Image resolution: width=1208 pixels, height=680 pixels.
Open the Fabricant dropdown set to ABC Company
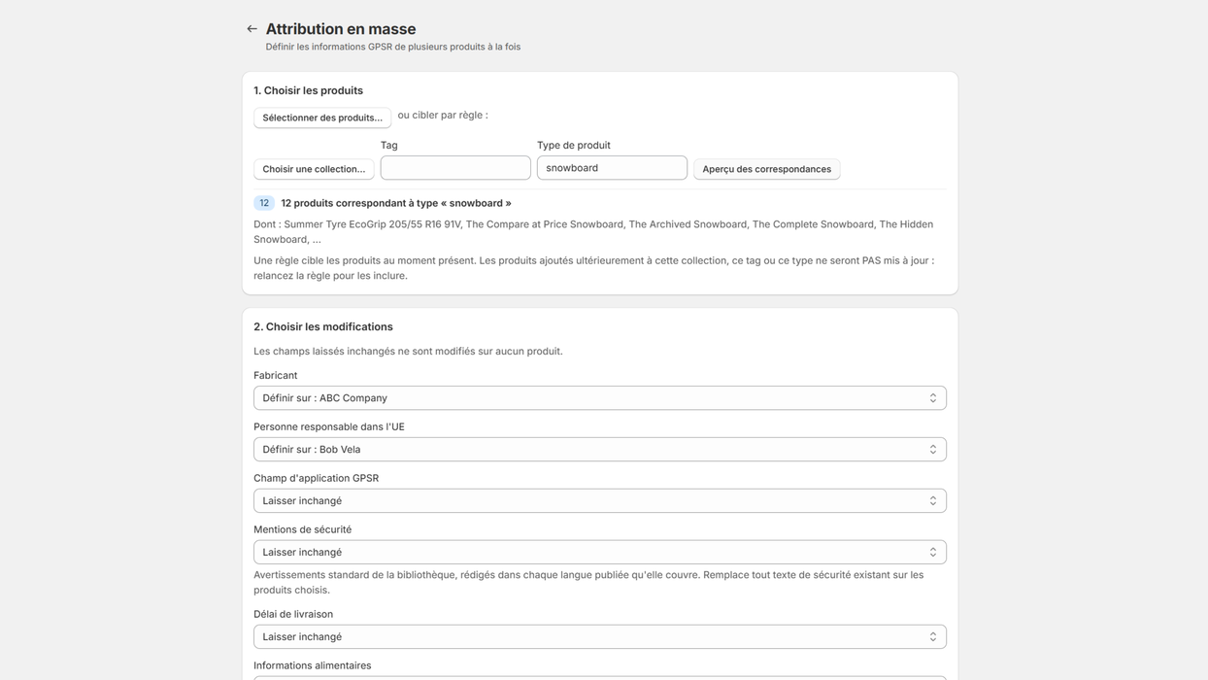600,398
